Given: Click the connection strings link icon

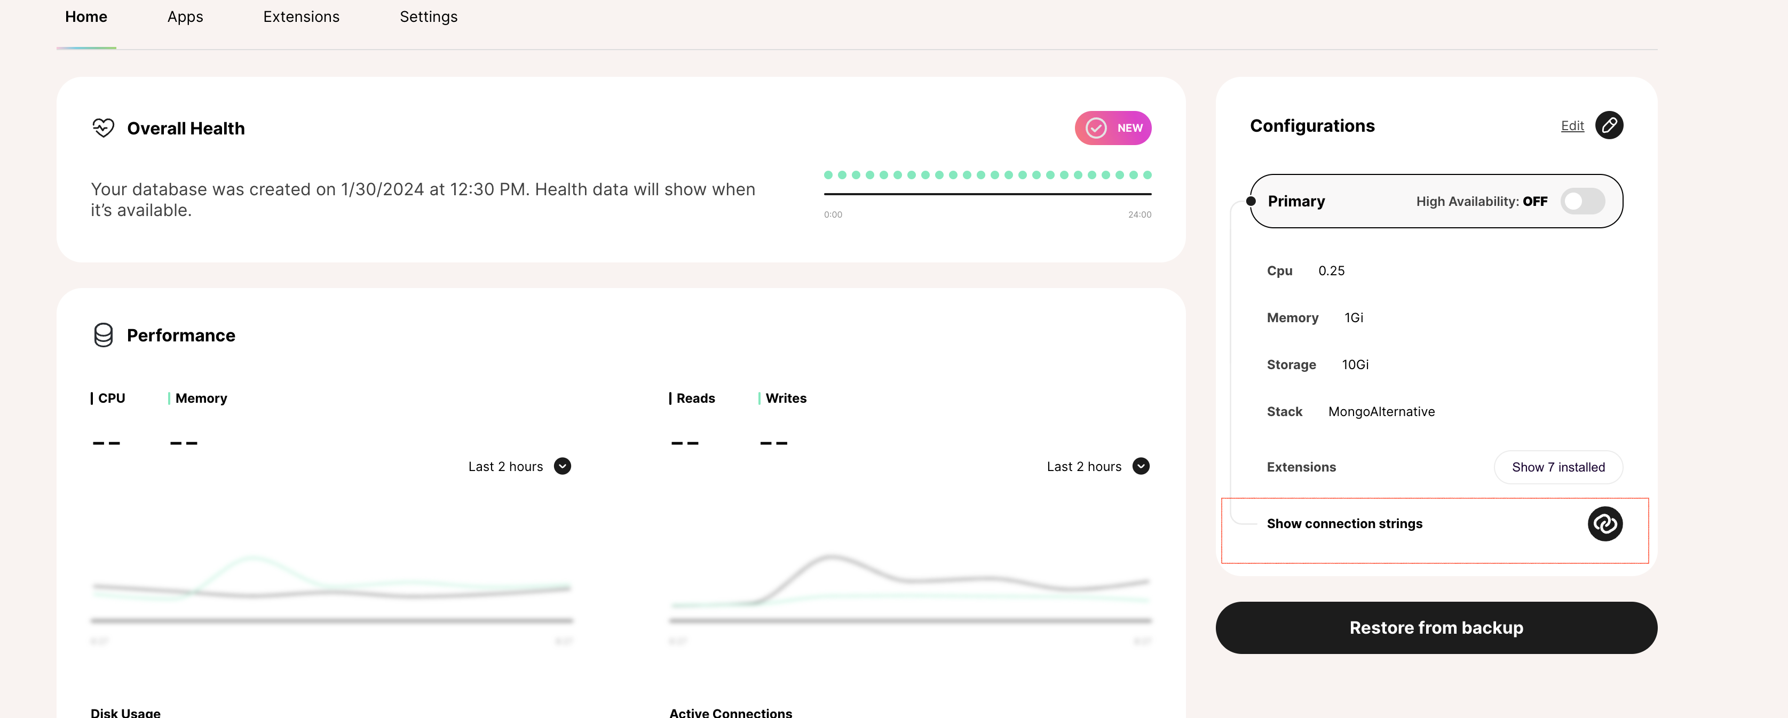Looking at the screenshot, I should tap(1605, 523).
